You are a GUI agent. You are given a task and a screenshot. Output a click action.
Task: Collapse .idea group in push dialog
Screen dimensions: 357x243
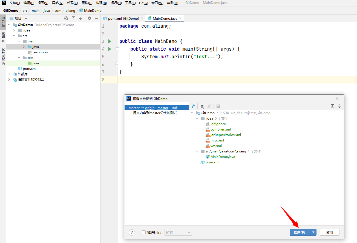[x=197, y=118]
